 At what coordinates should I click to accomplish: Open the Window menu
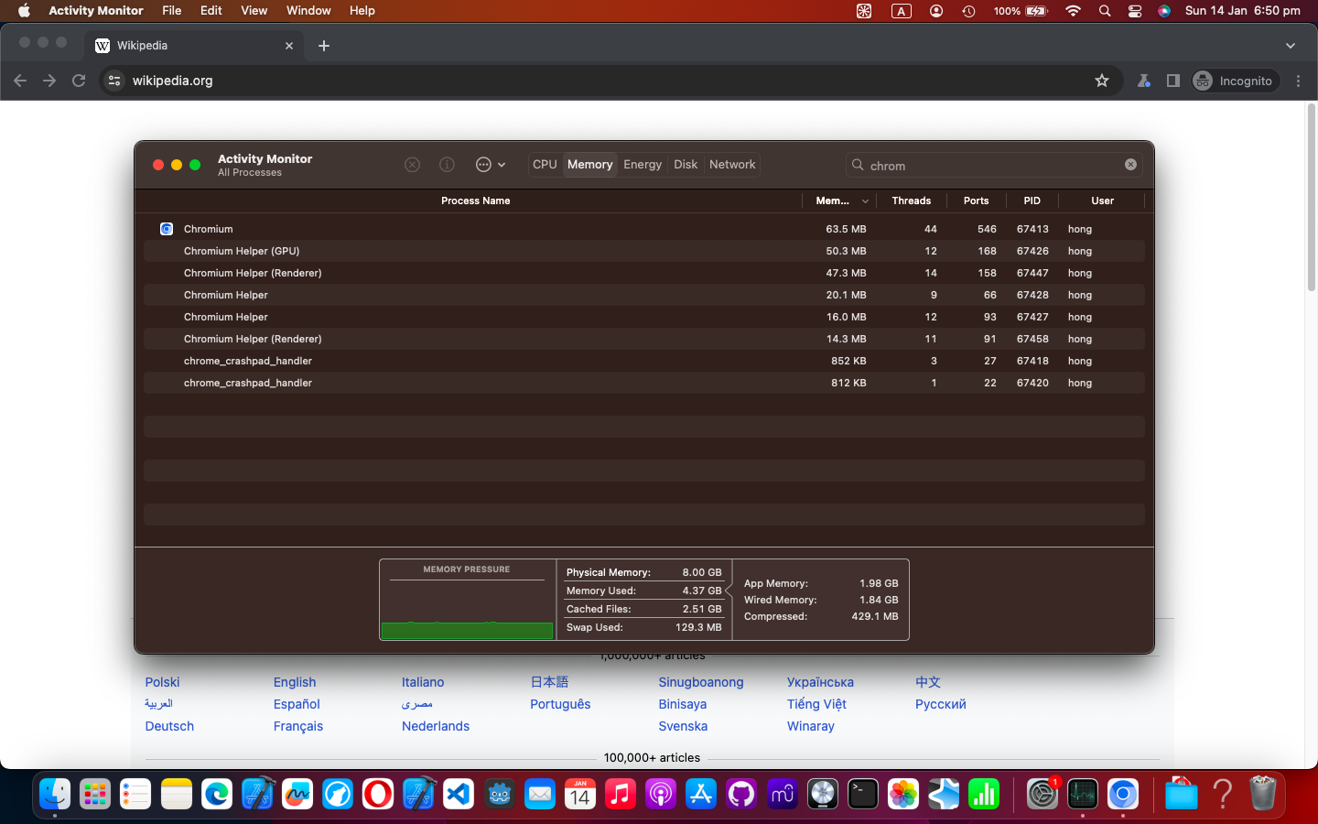click(308, 11)
